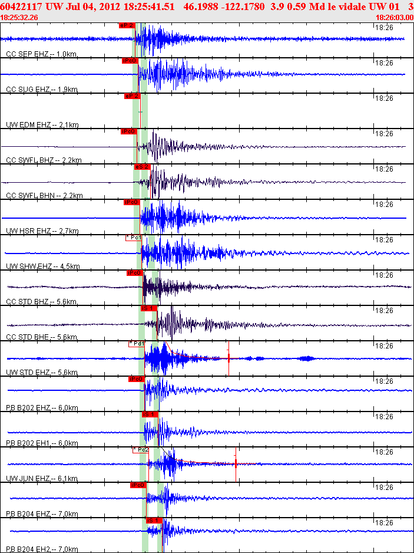Click the iPc0 pick flag on UW HSR EHZ
414x553 pixels.
click(x=132, y=202)
